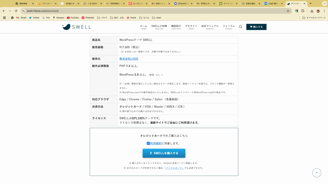Click the 購入する cart button in header
Viewport: 328px width, 184px height.
click(256, 27)
